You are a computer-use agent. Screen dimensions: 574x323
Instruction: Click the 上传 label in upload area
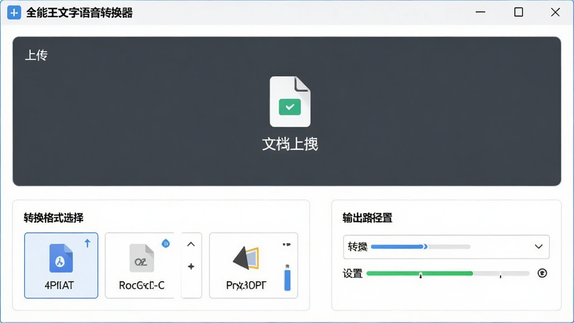pyautogui.click(x=36, y=56)
